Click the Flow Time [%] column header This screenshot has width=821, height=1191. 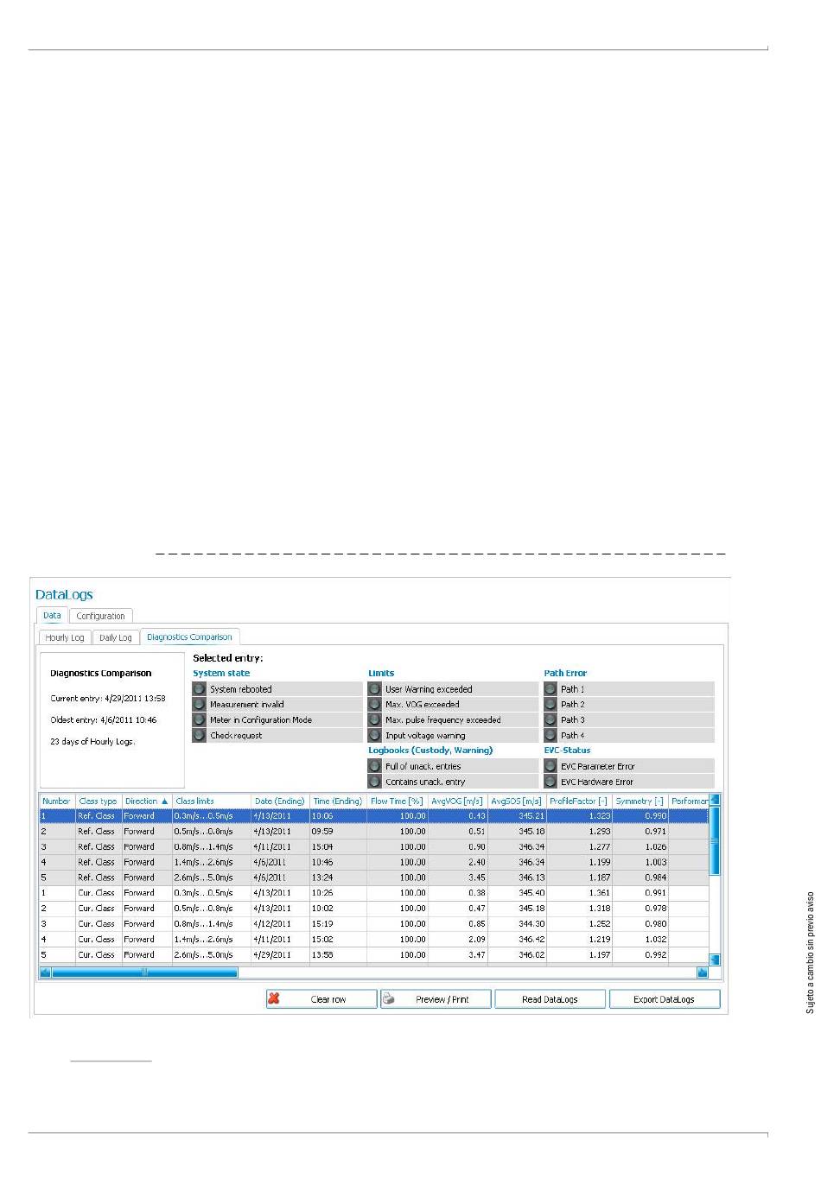(x=397, y=801)
